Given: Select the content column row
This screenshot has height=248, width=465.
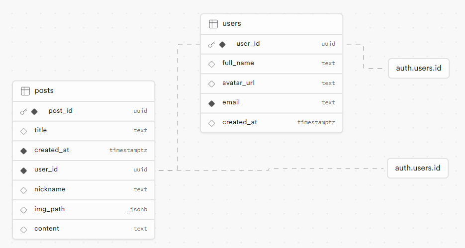Looking at the screenshot, I should pyautogui.click(x=84, y=229).
